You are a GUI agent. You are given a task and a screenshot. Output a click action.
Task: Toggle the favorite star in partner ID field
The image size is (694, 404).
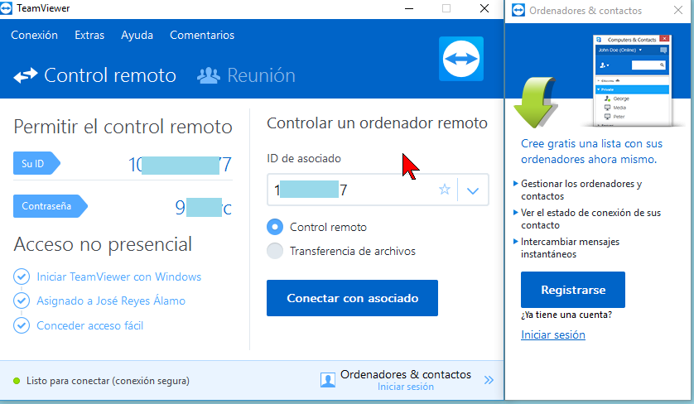point(445,190)
